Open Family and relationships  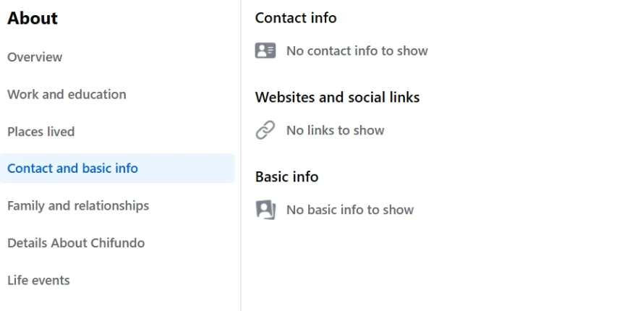(x=78, y=206)
